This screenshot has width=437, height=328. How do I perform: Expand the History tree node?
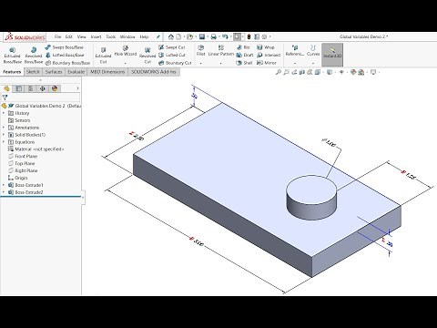[4, 113]
